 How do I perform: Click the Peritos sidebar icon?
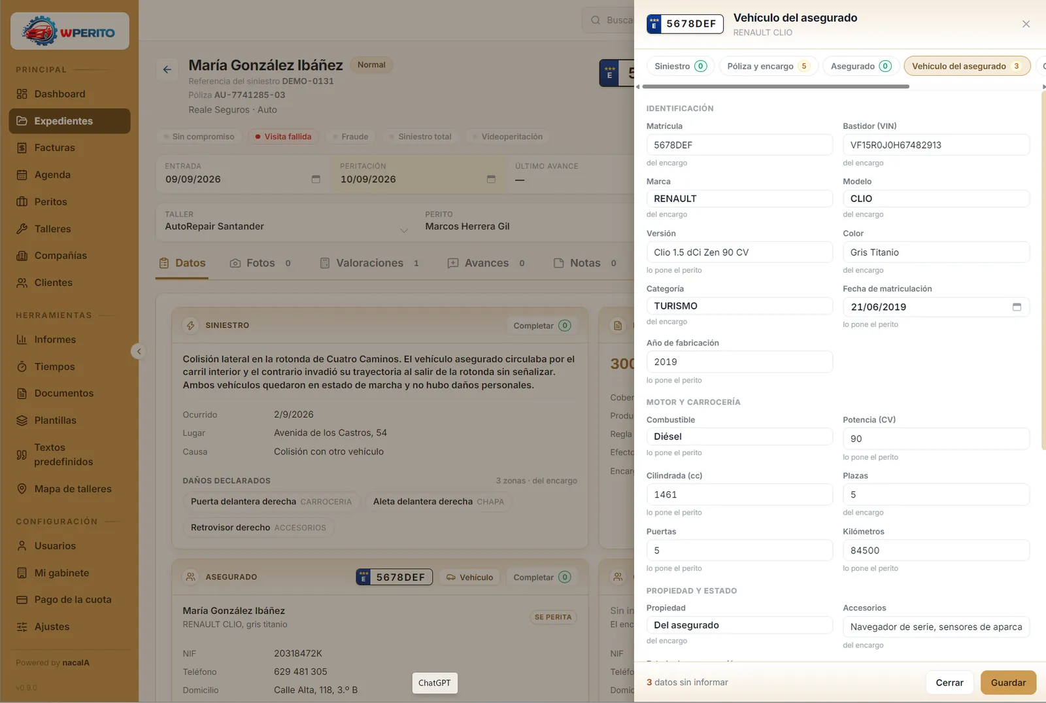pyautogui.click(x=22, y=202)
